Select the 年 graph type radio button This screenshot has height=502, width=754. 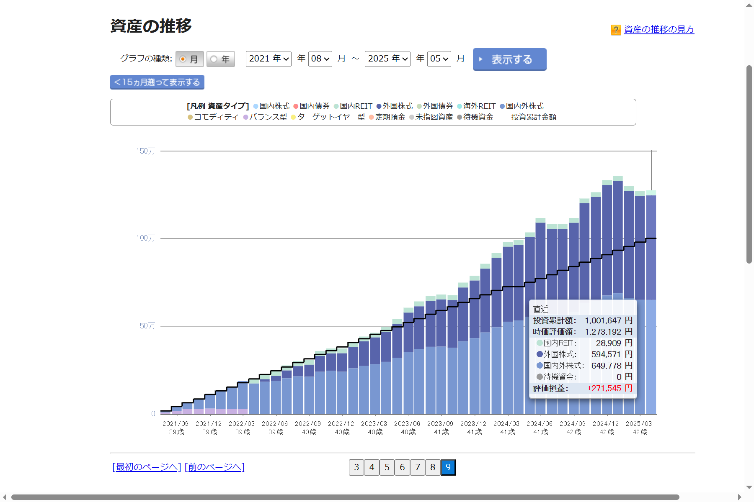pyautogui.click(x=214, y=59)
